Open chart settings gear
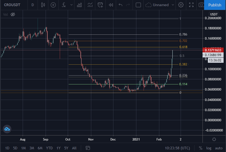 click(181, 5)
